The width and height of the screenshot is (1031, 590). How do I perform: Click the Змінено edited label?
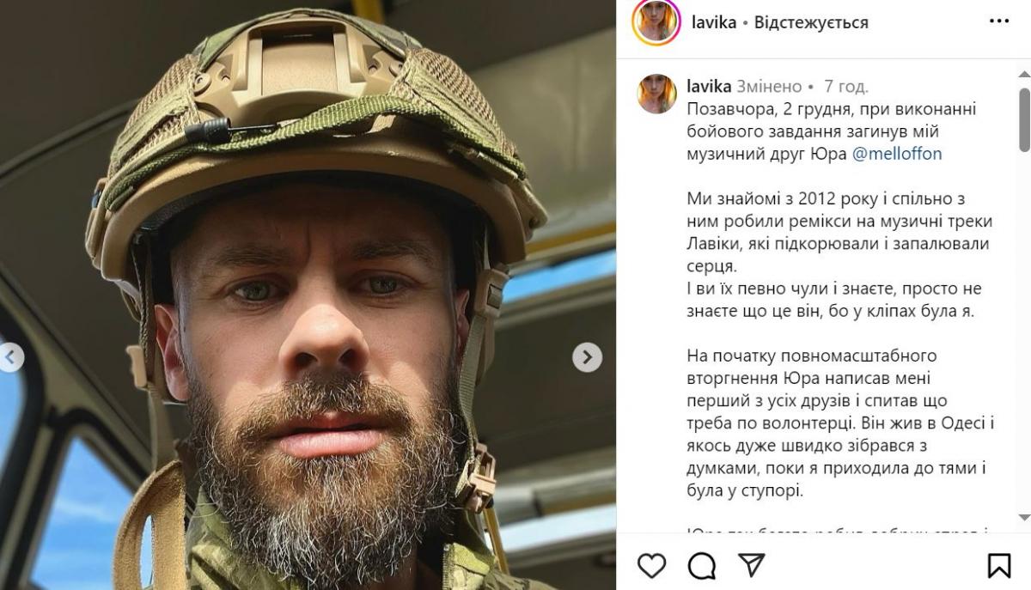[x=769, y=86]
